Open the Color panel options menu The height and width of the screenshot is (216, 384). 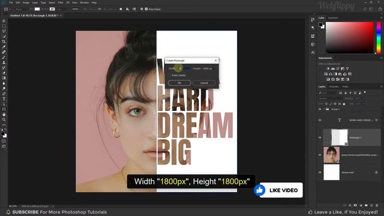tap(382, 18)
